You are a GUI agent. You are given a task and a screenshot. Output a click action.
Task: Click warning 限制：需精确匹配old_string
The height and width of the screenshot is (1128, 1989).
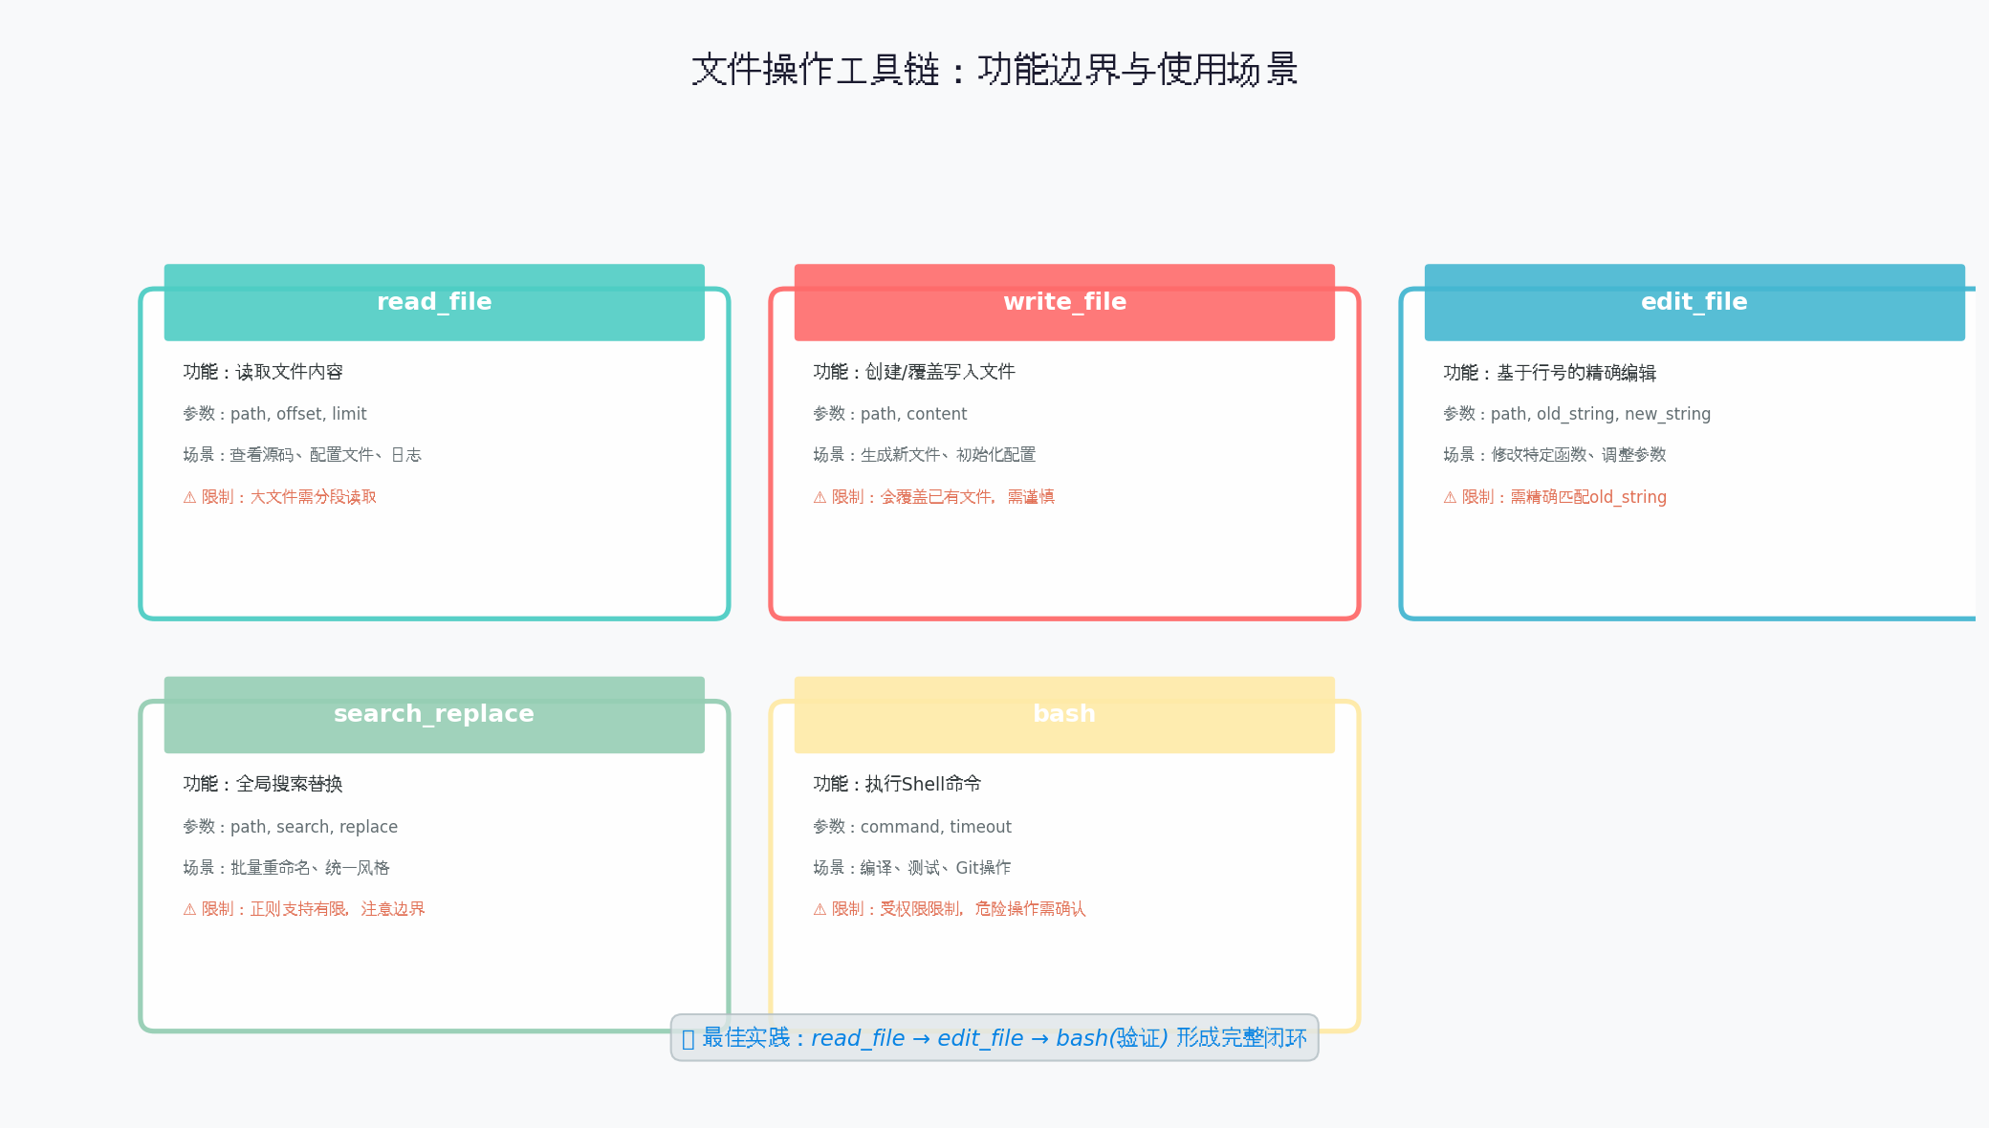[1555, 497]
